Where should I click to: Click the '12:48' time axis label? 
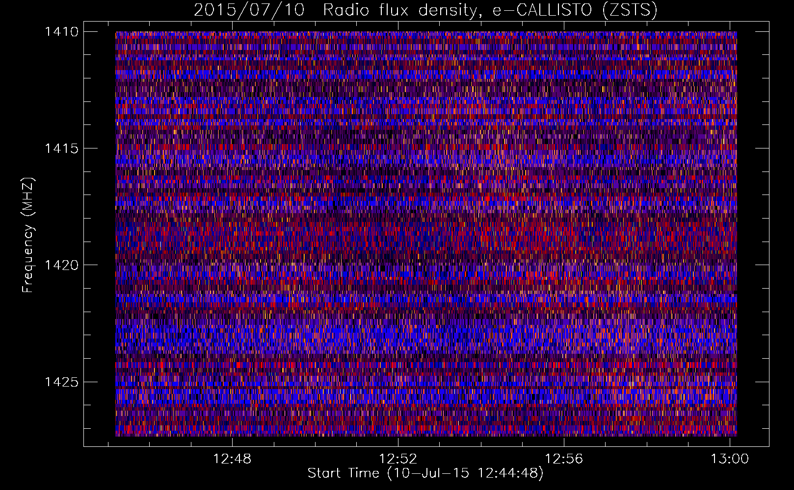tap(232, 459)
